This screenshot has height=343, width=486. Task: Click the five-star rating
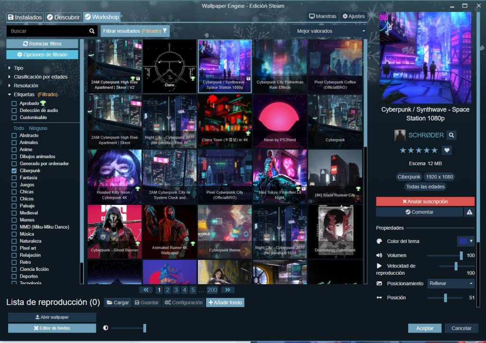[419, 150]
